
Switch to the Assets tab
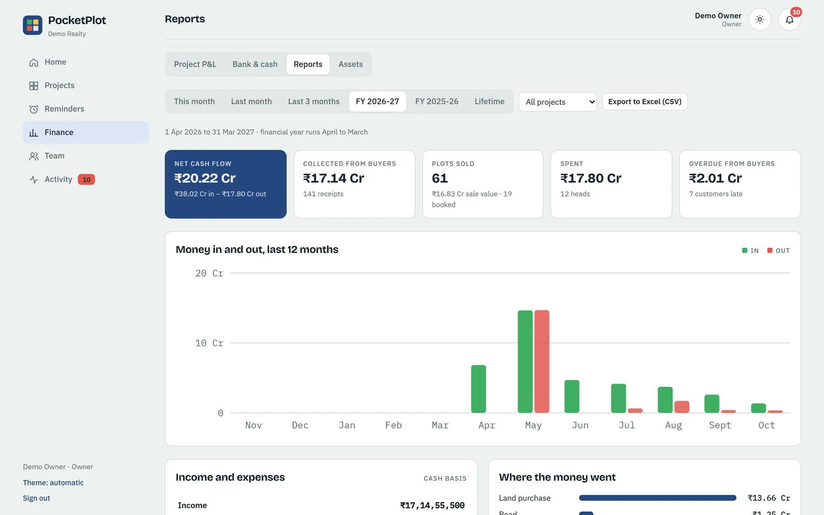[x=351, y=64]
